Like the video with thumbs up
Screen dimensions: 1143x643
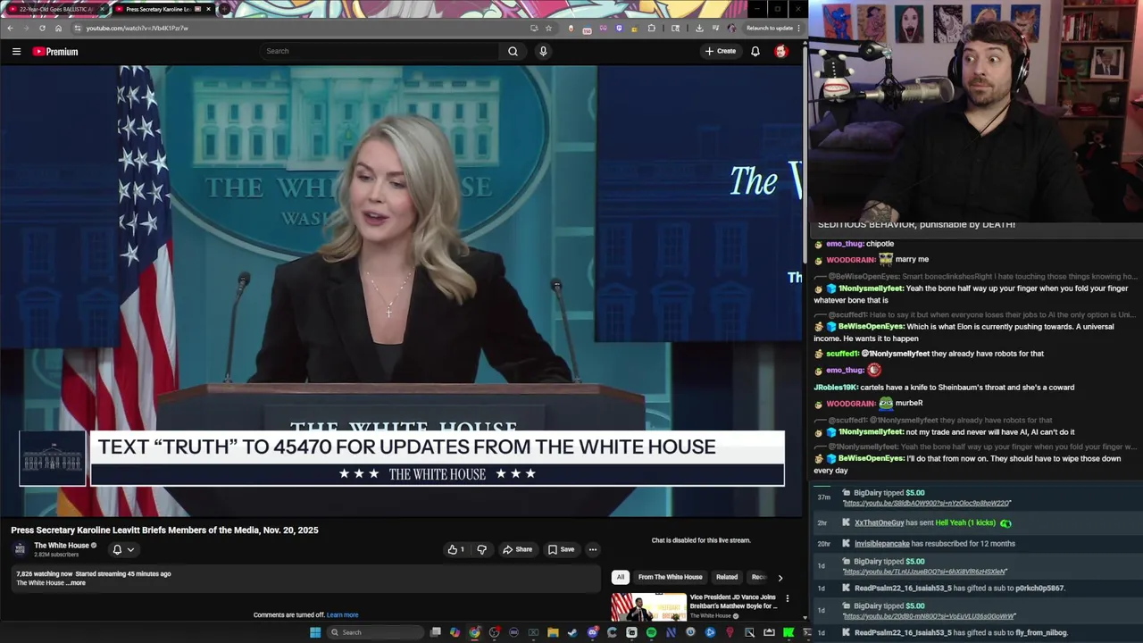click(455, 549)
